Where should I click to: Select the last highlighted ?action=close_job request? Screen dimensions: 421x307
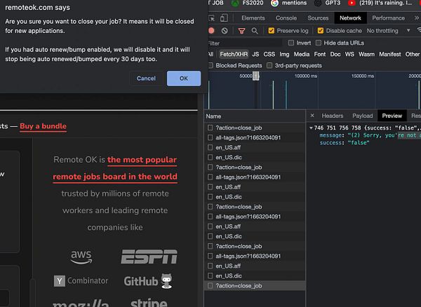click(x=255, y=285)
